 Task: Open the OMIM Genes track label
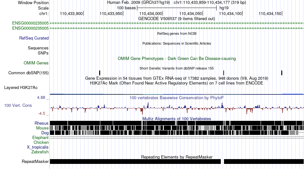click(x=36, y=63)
